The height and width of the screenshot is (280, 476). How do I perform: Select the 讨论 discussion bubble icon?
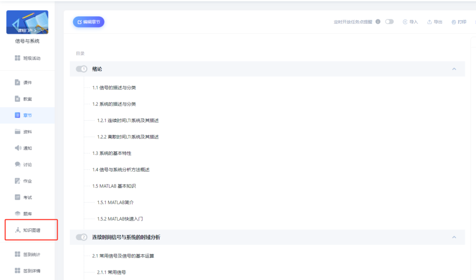[18, 164]
